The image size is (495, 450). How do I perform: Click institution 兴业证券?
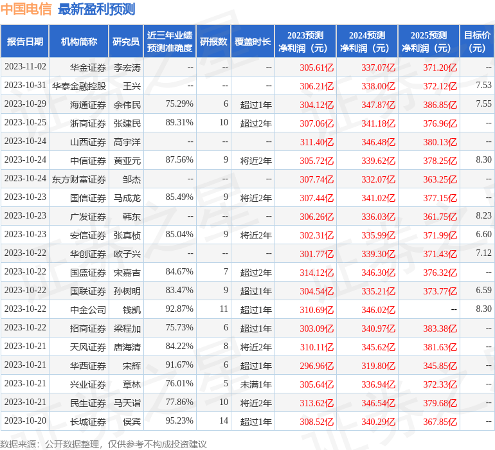[x=88, y=384]
